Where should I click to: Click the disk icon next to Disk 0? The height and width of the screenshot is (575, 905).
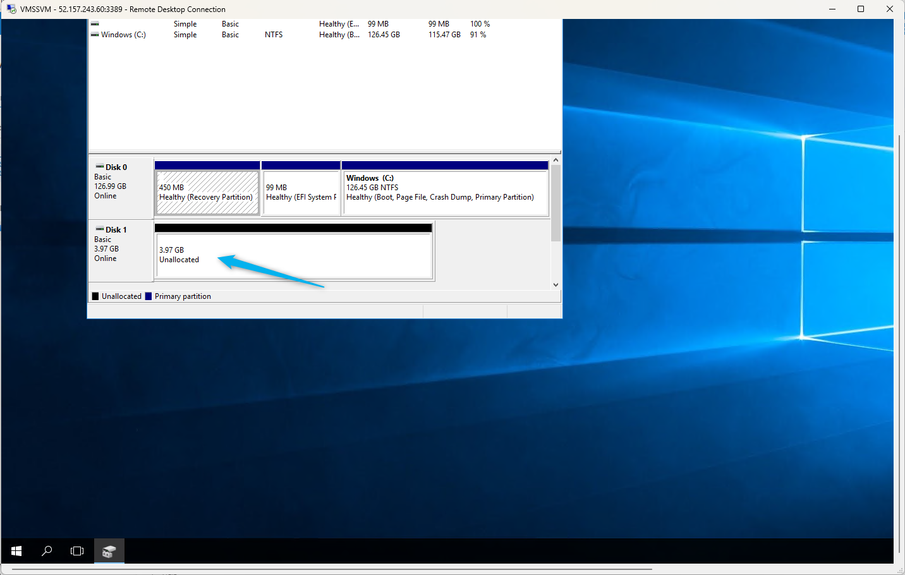(100, 167)
